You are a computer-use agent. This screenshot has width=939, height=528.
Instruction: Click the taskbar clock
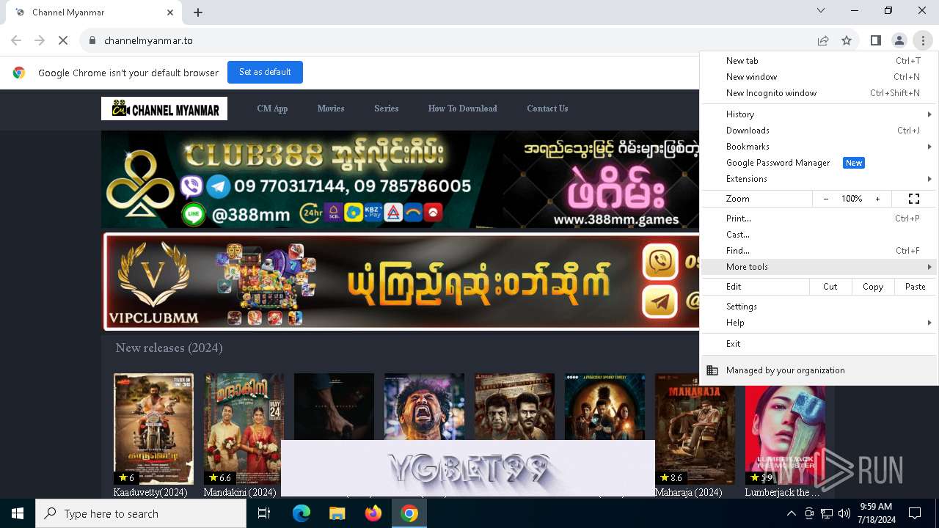[875, 513]
